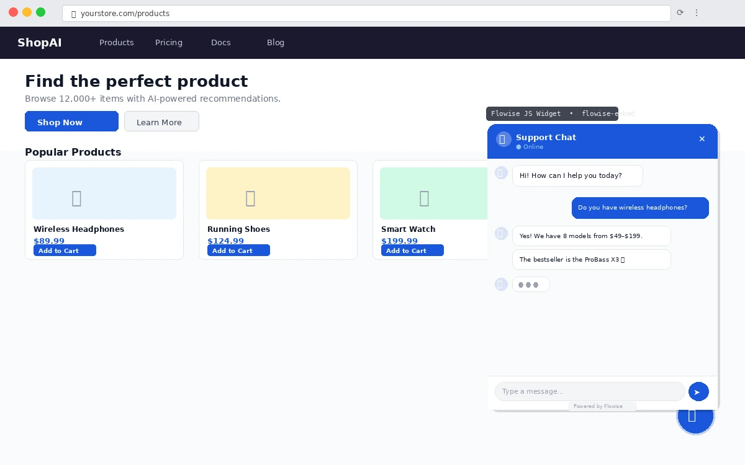Open the browser kebab menu icon
Screen dimensions: 745x465
pos(697,13)
